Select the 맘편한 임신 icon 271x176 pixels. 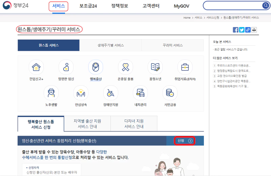[66, 67]
